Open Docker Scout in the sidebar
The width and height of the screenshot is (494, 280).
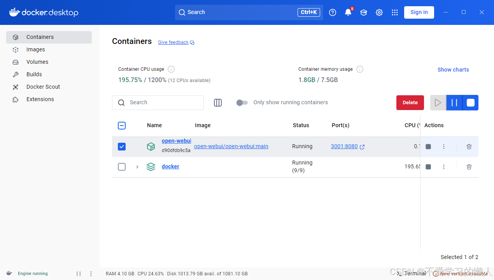point(49,87)
